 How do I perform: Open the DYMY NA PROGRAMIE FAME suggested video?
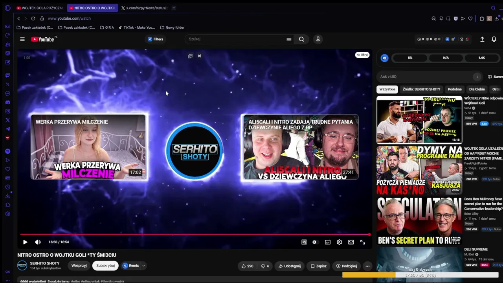419,170
